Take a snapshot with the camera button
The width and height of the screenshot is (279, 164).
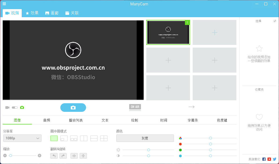coord(73,107)
